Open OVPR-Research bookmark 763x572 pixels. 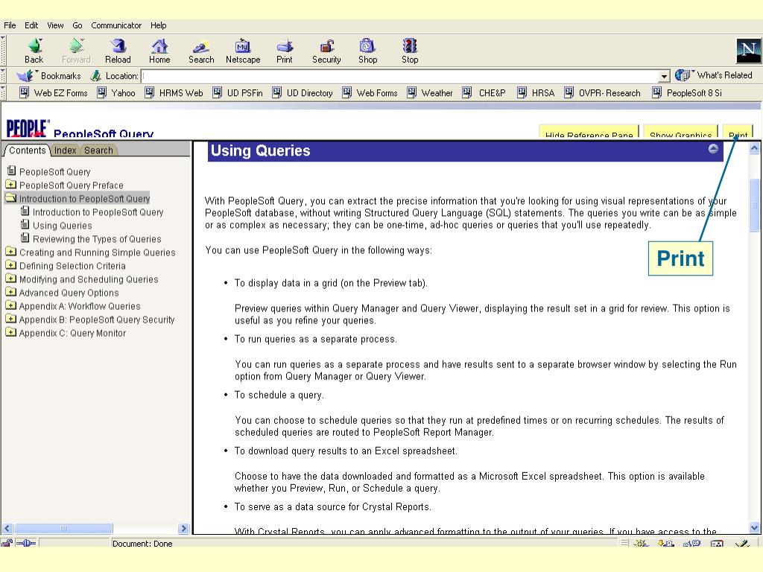(x=602, y=93)
